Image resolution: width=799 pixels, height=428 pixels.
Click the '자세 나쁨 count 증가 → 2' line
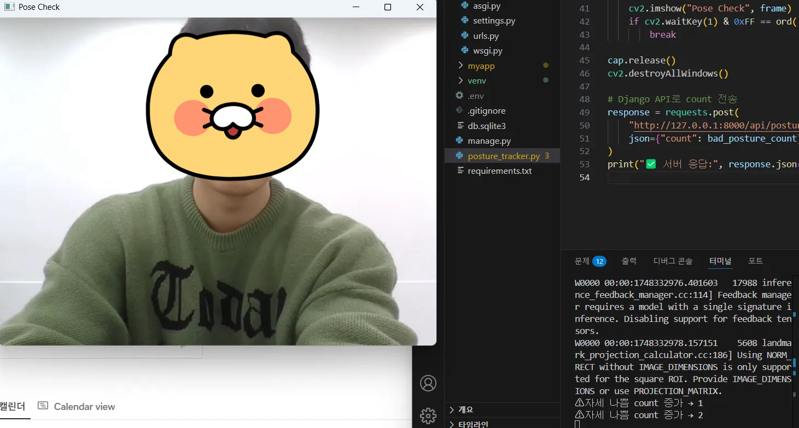tap(639, 415)
